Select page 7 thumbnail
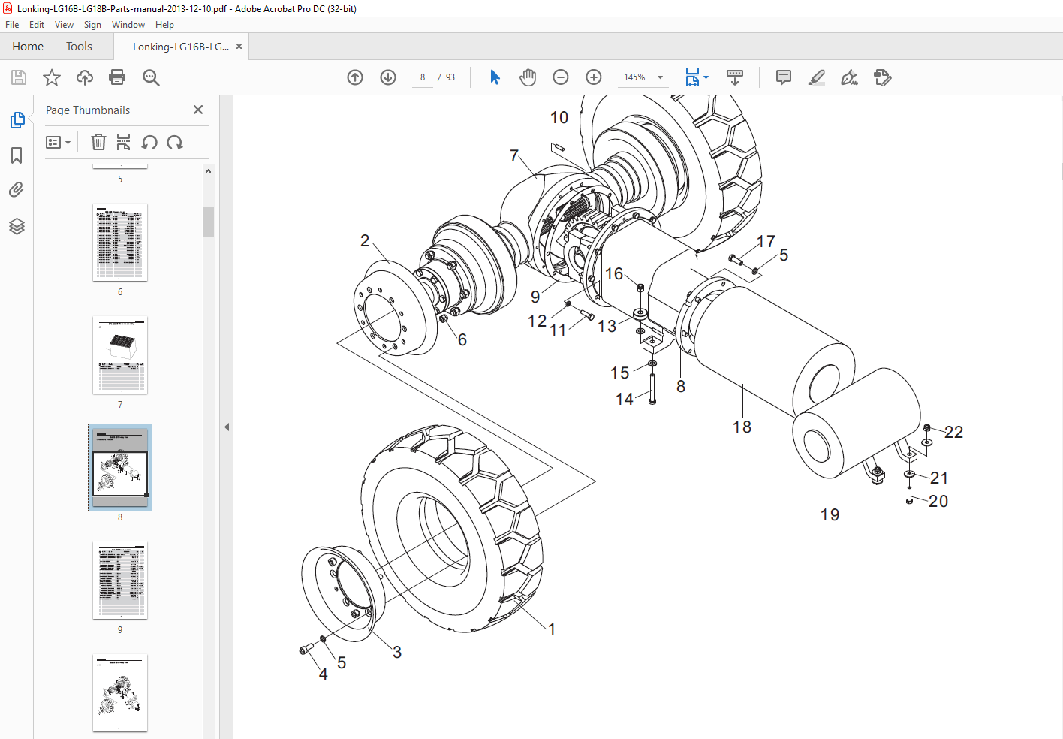 click(x=120, y=355)
